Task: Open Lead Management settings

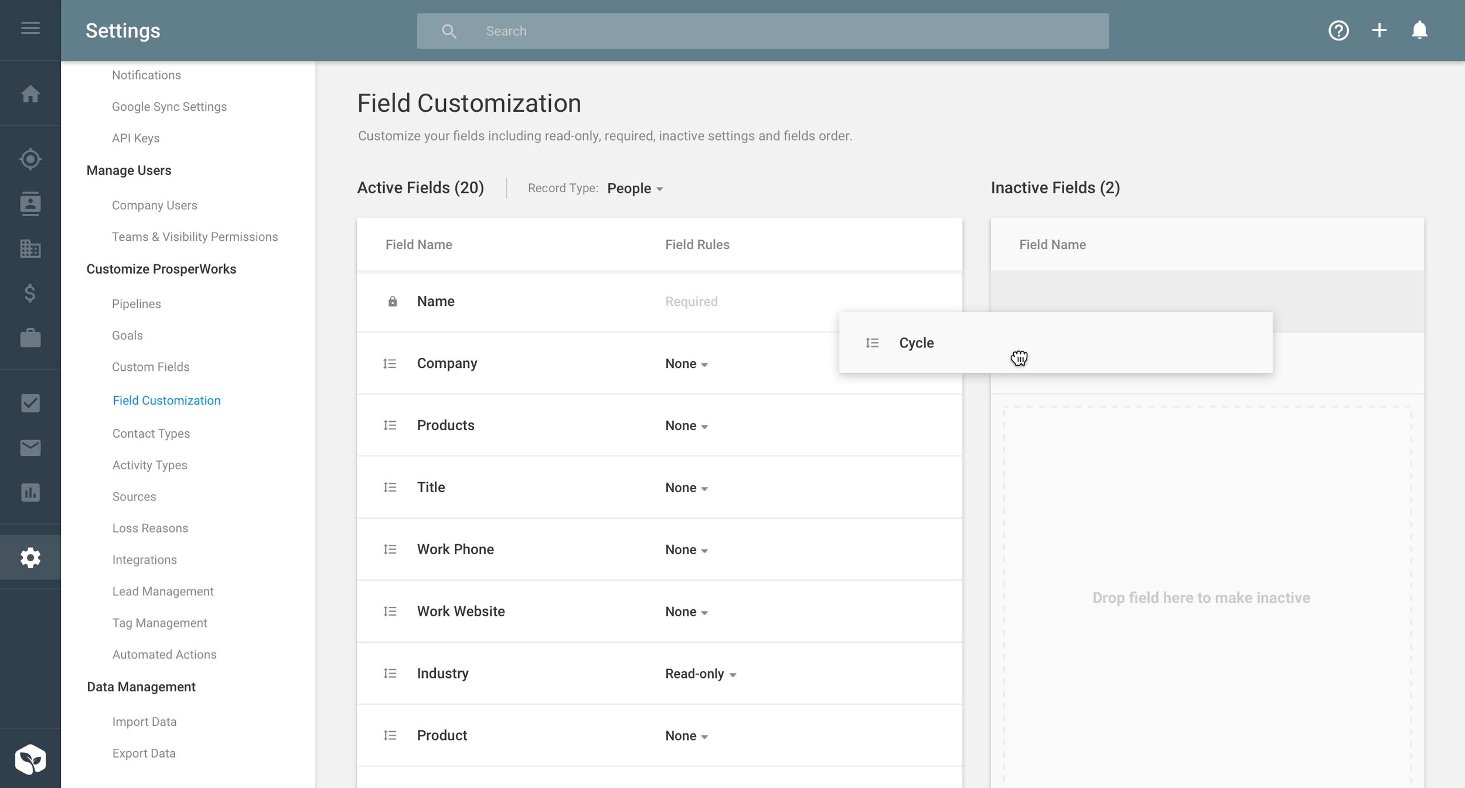Action: pos(163,591)
